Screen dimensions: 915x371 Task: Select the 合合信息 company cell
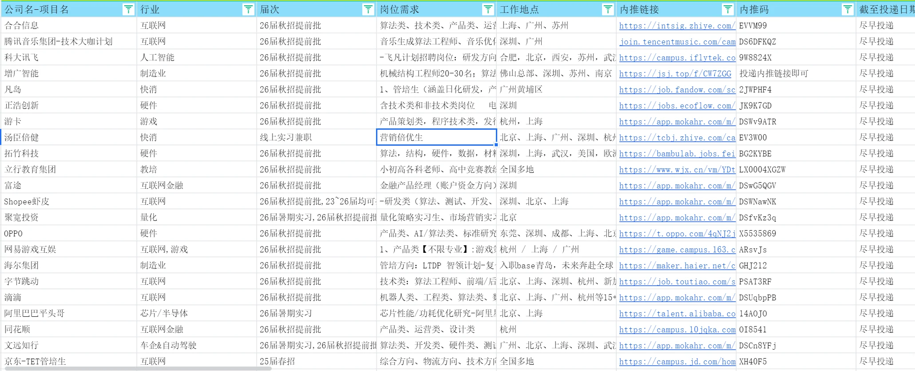(69, 26)
